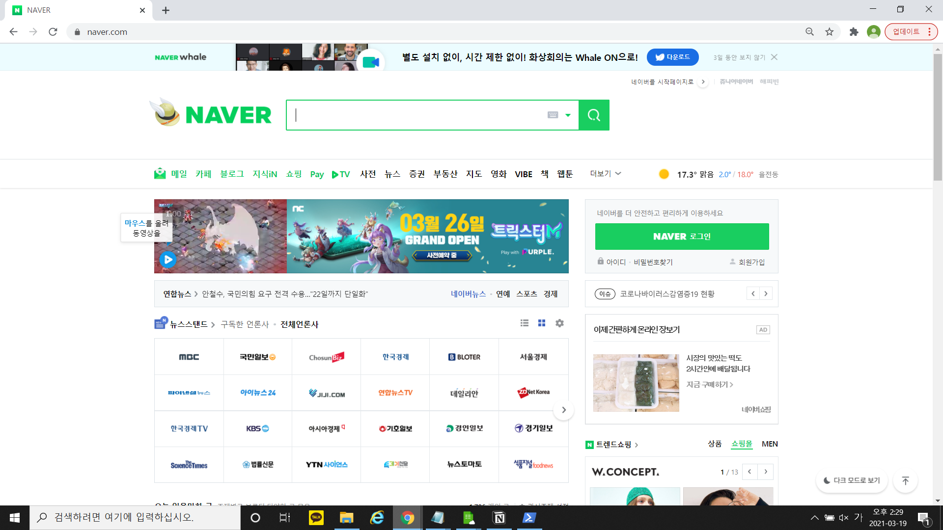Open KakaoTalk from the taskbar
Image resolution: width=943 pixels, height=530 pixels.
point(316,518)
